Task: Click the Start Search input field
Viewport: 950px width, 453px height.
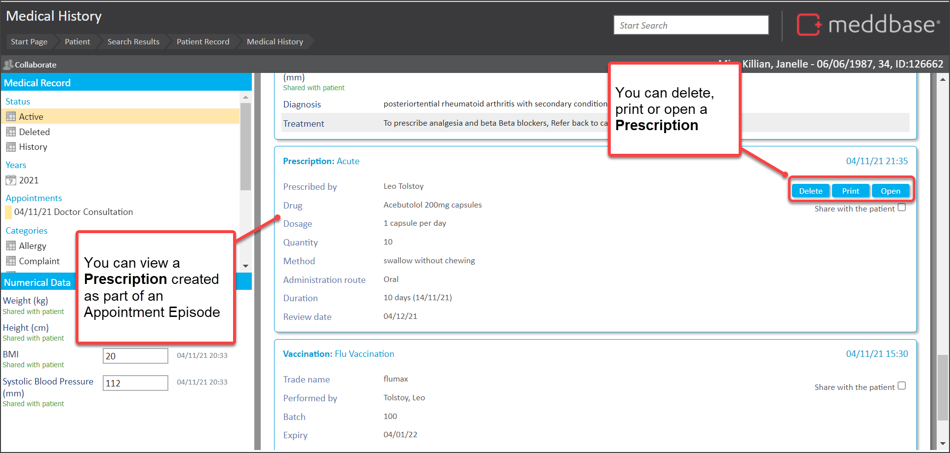Action: (690, 26)
